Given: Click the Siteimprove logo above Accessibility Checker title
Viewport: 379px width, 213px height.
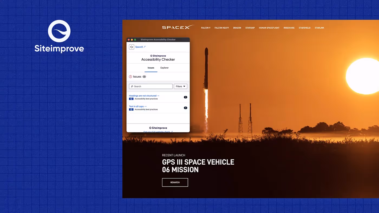Looking at the screenshot, I should click(158, 56).
